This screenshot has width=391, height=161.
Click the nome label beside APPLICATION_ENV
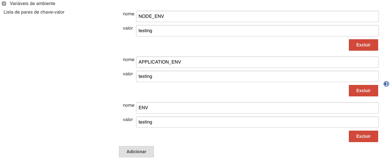pos(129,60)
